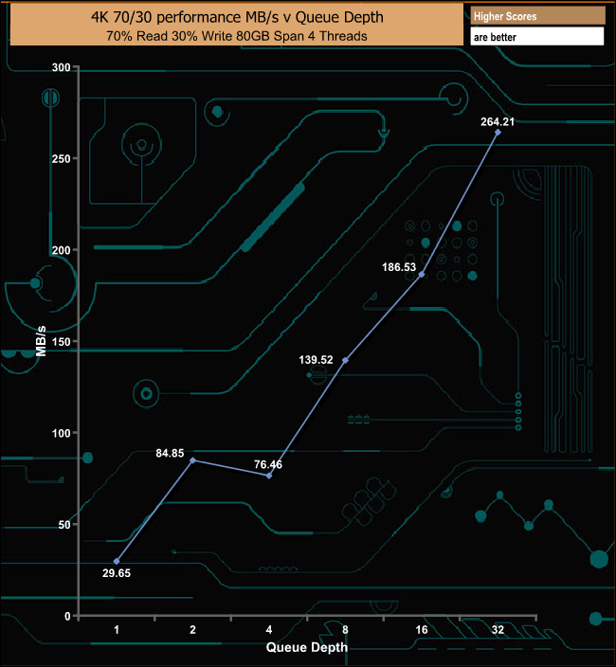Click the data point marker at queue depth 1
The image size is (616, 667).
[x=117, y=561]
